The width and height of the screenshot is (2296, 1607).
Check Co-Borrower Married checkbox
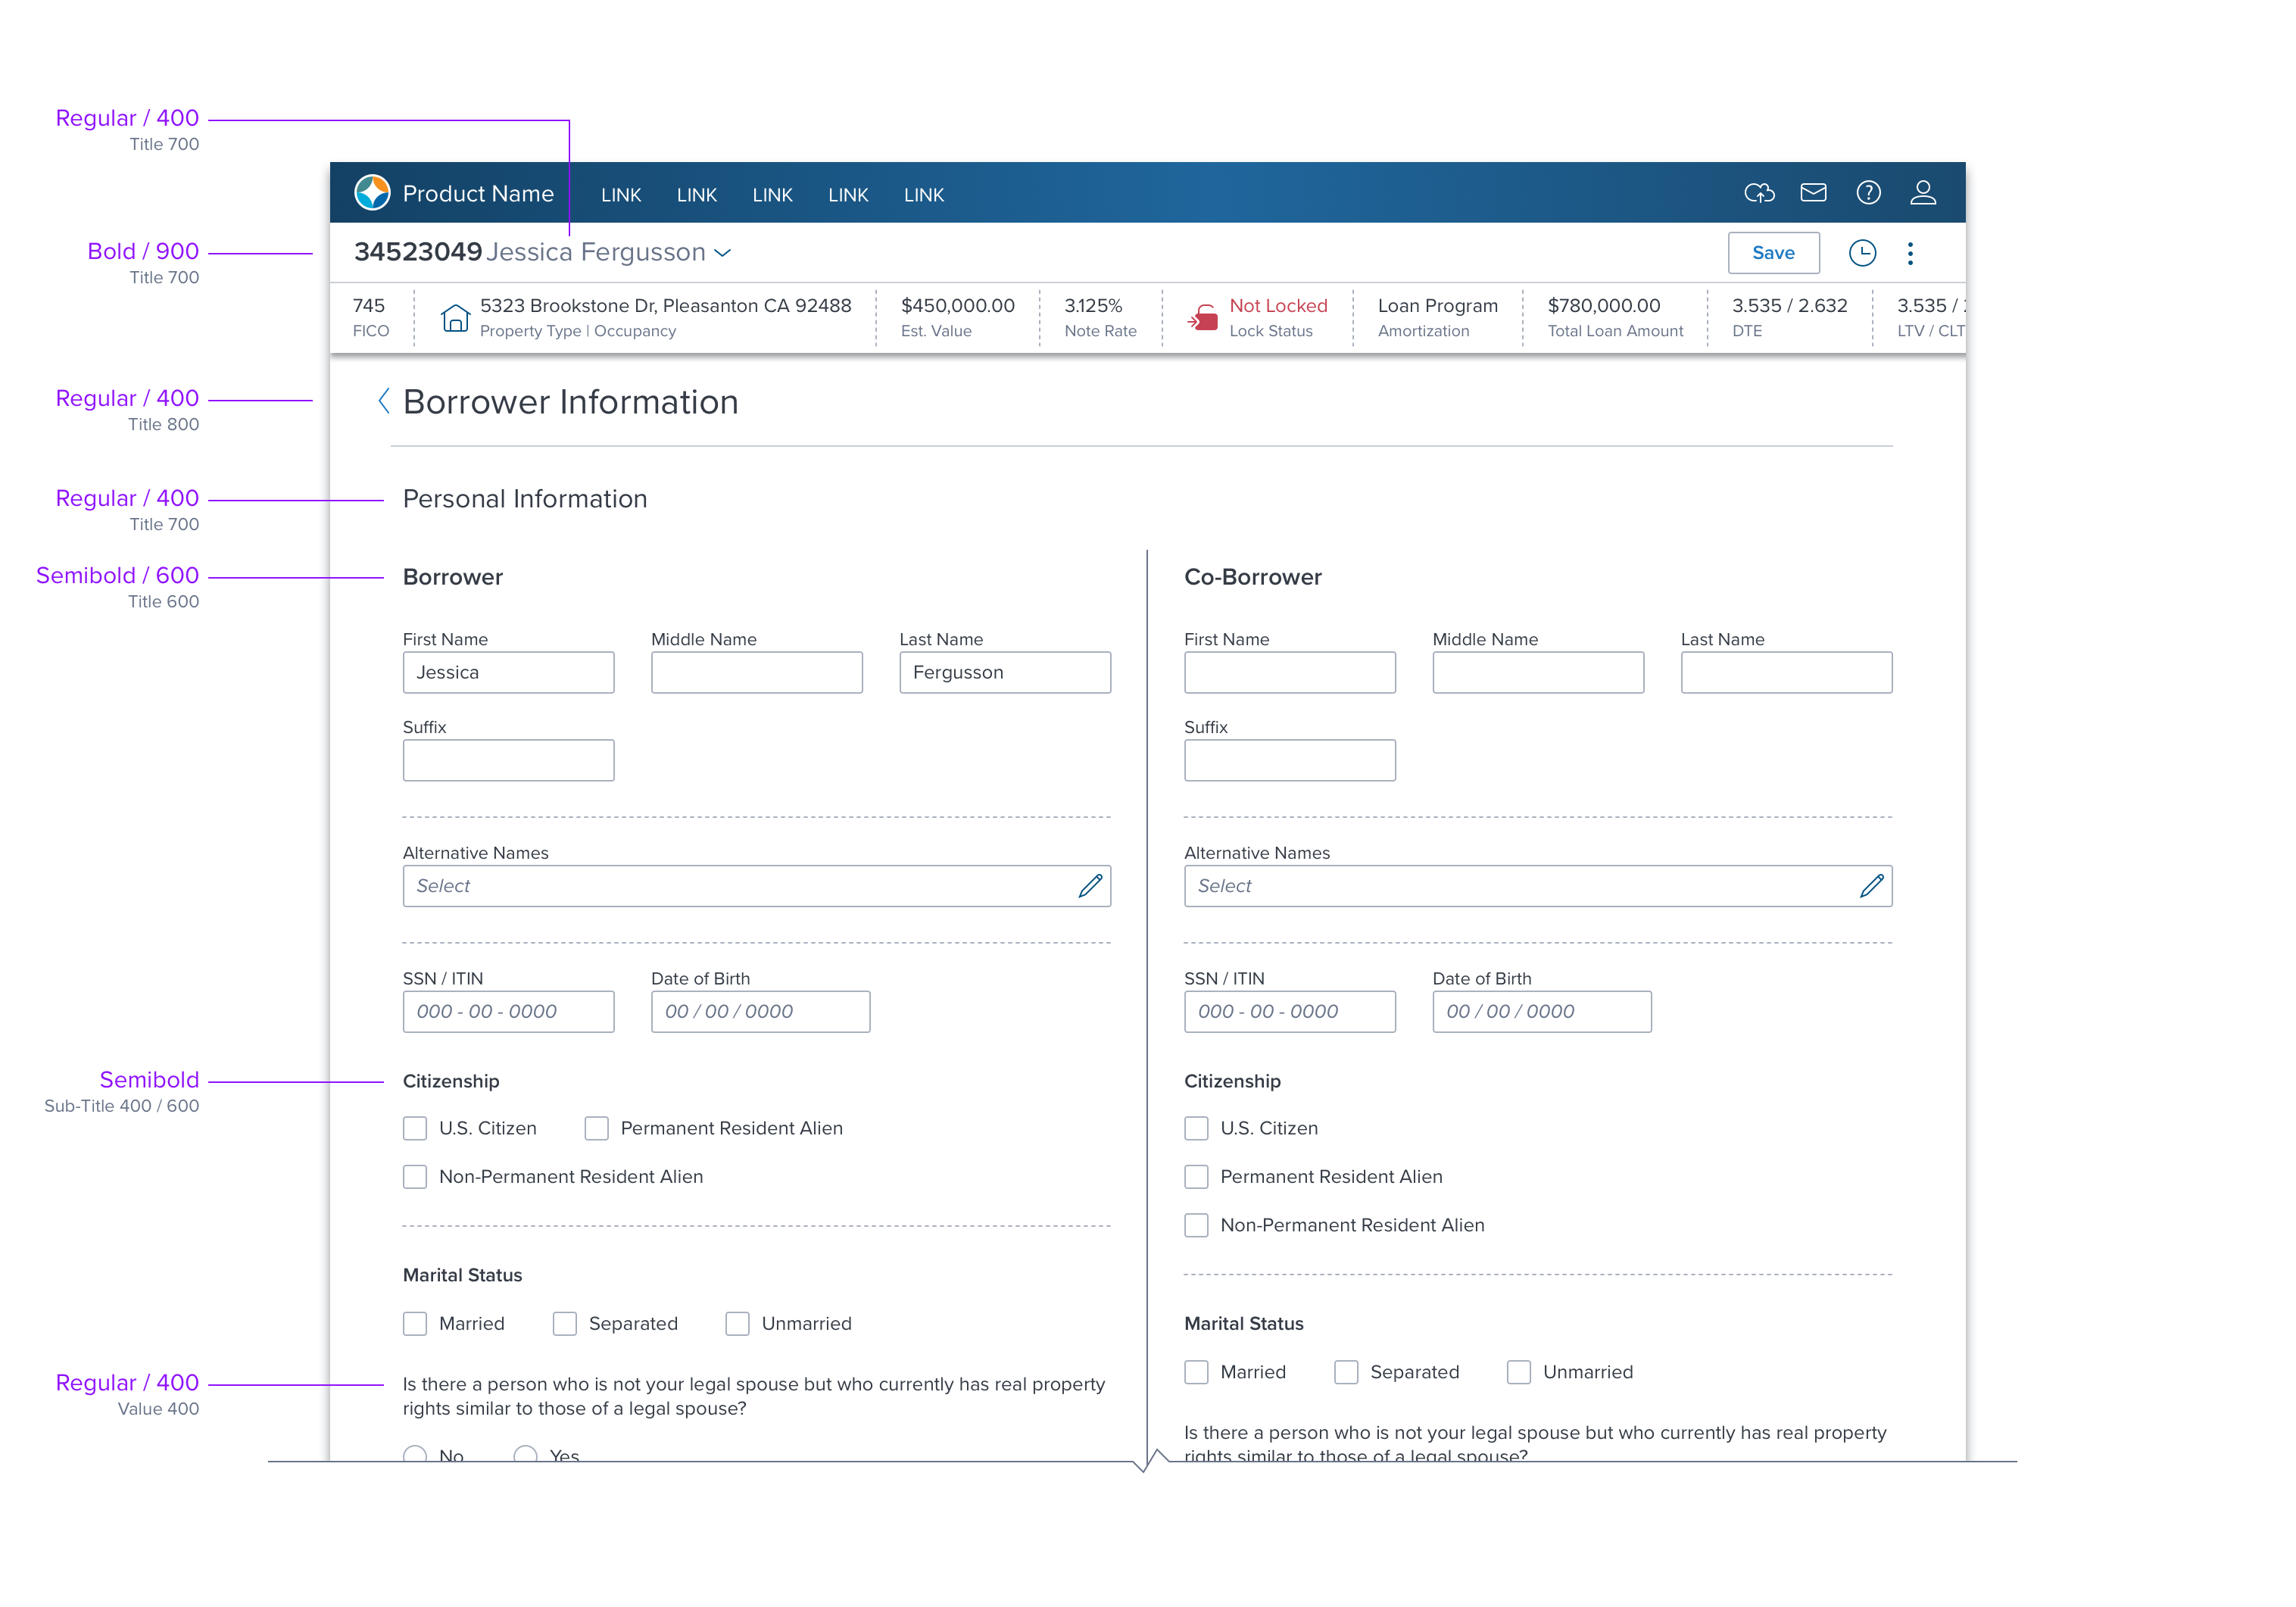pos(1196,1372)
